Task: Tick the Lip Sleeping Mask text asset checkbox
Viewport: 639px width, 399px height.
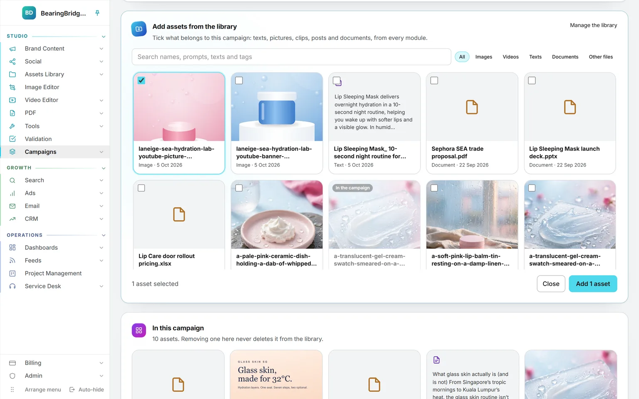Action: [x=337, y=81]
